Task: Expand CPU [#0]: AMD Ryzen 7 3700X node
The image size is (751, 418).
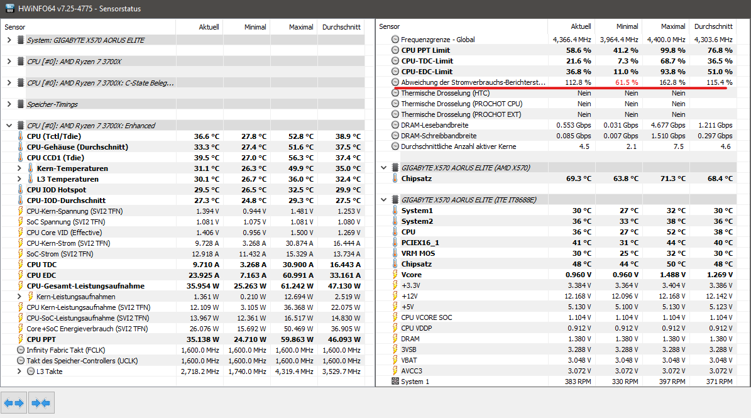Action: tap(9, 62)
